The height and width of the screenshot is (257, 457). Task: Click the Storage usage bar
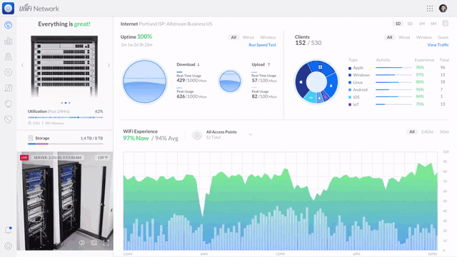[66, 143]
